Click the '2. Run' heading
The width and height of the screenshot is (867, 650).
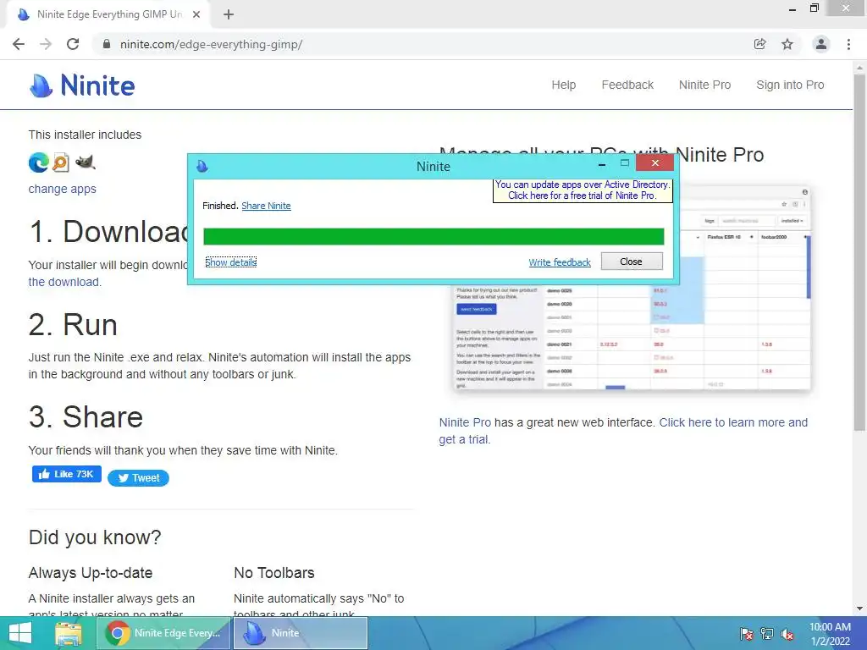click(x=73, y=324)
